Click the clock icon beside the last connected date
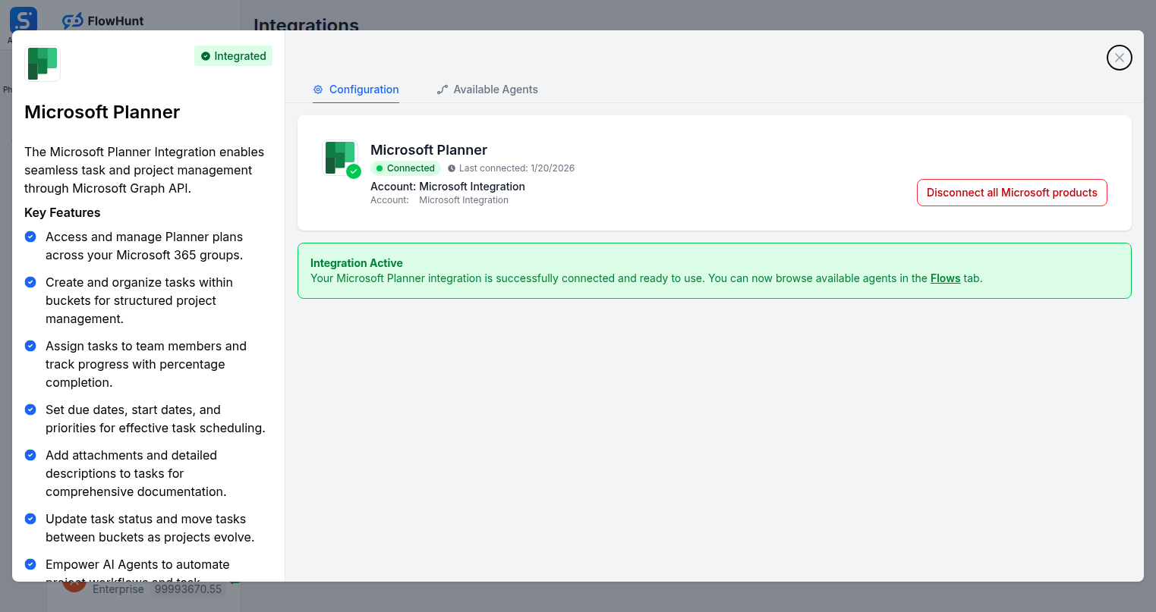The height and width of the screenshot is (612, 1156). pyautogui.click(x=452, y=168)
